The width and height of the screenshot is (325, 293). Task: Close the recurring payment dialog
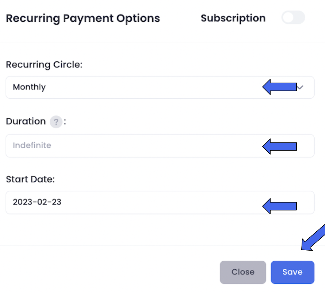coord(243,272)
